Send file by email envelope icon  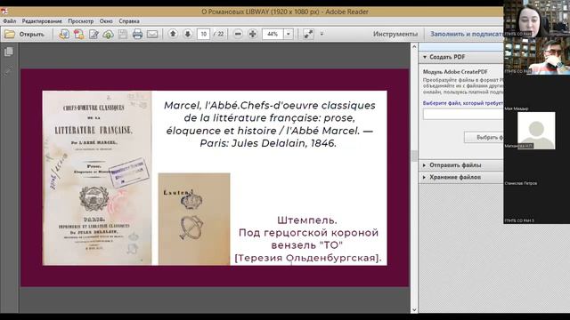152,34
